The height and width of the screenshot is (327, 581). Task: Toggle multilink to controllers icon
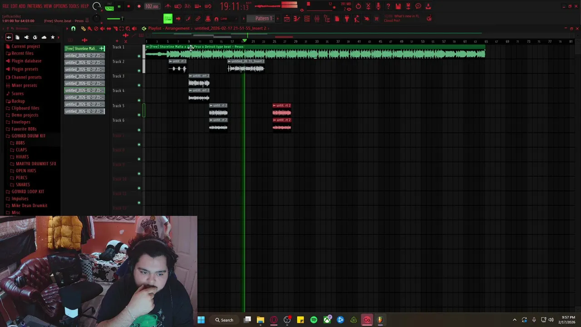click(x=198, y=19)
